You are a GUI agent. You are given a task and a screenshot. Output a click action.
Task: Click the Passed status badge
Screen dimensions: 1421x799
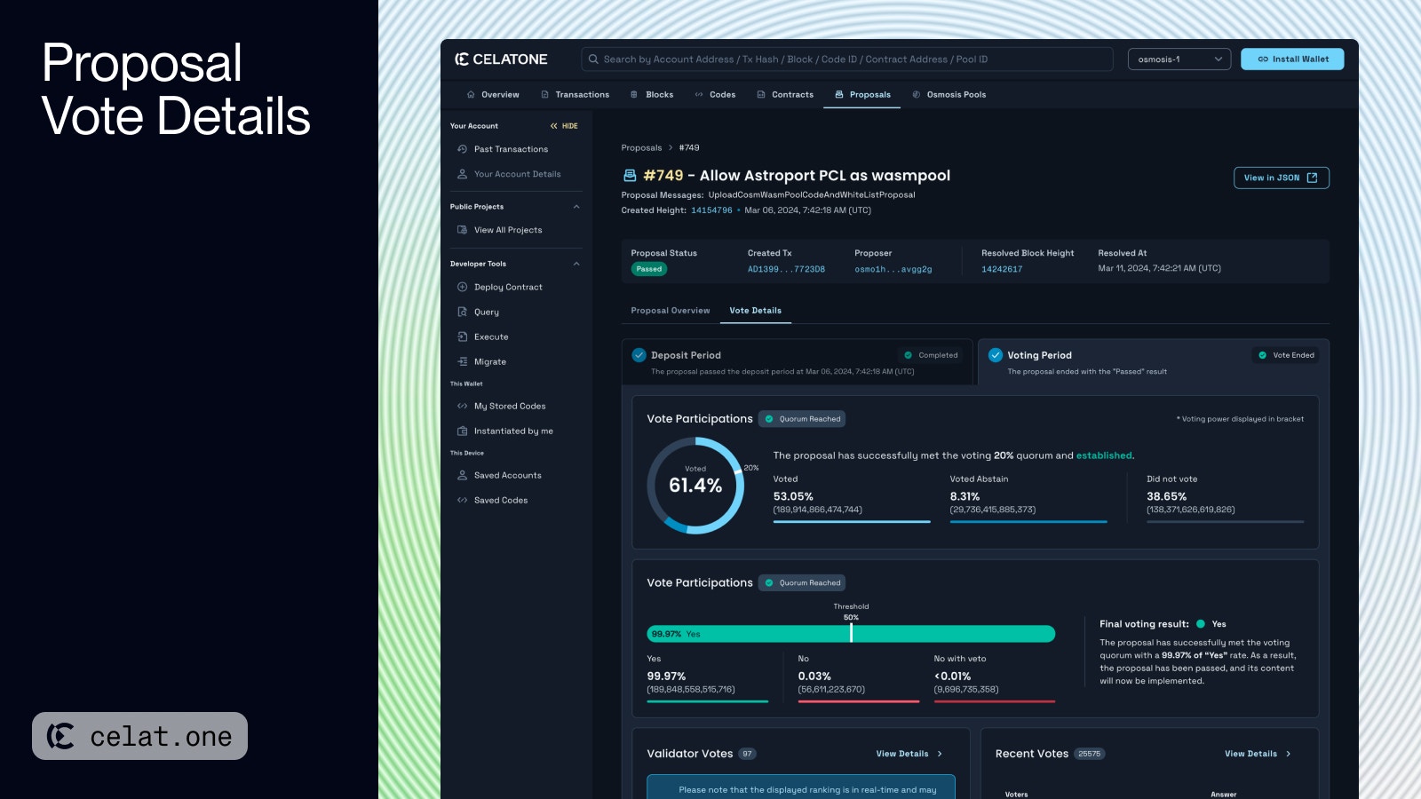click(x=649, y=269)
